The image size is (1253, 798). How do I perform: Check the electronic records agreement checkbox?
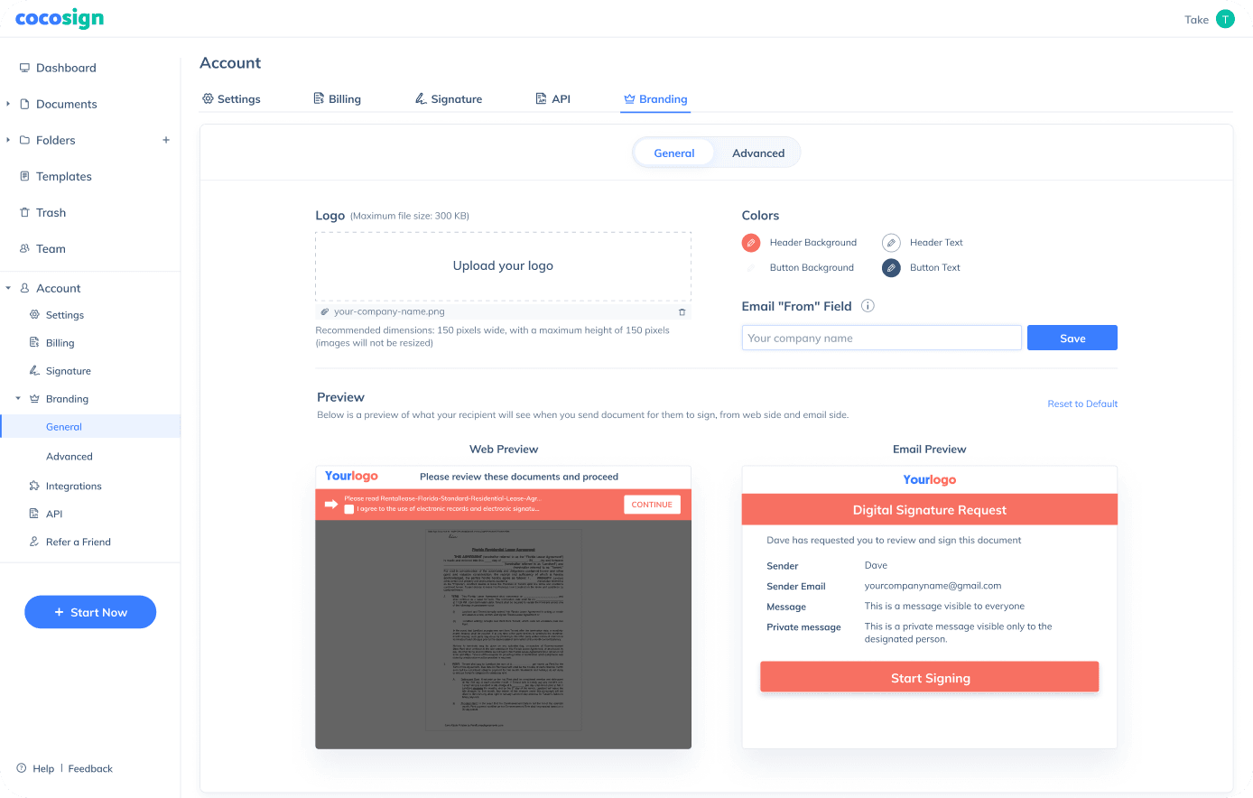(x=349, y=509)
